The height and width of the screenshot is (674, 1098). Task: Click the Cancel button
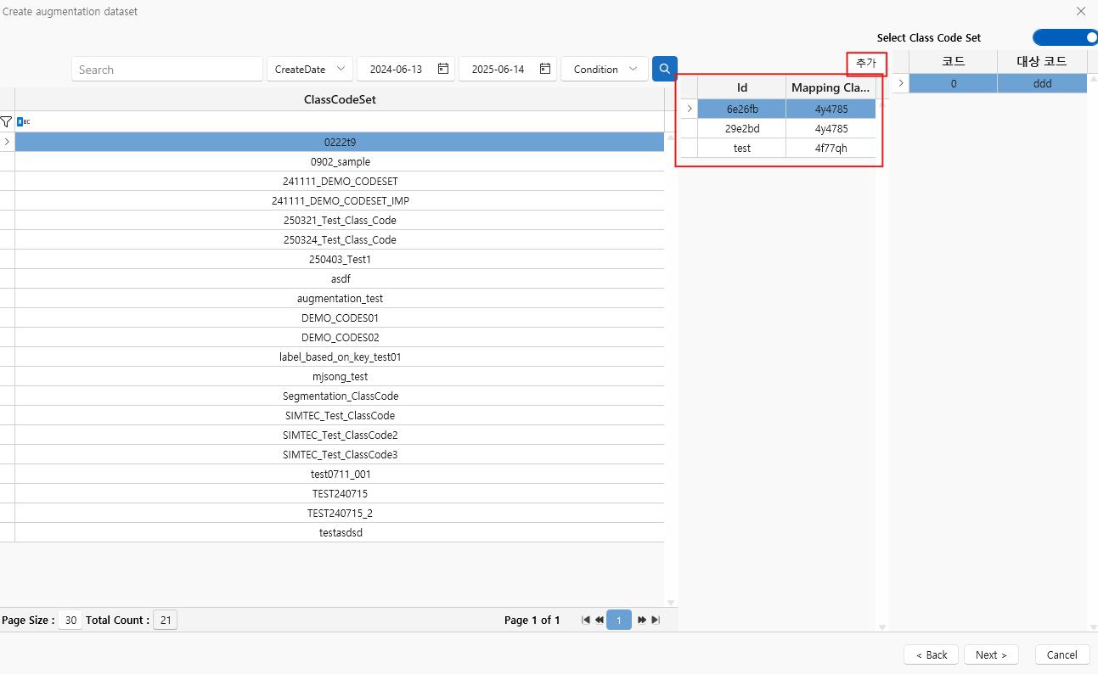(x=1061, y=654)
